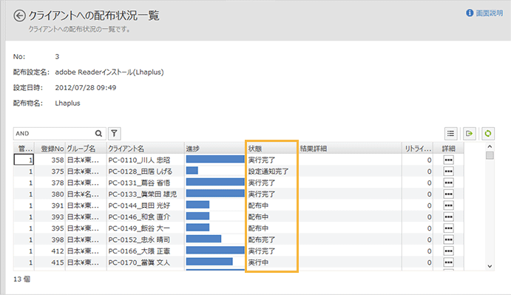511x295 pixels.
Task: Open details for PC-0128 row
Action: (x=448, y=172)
